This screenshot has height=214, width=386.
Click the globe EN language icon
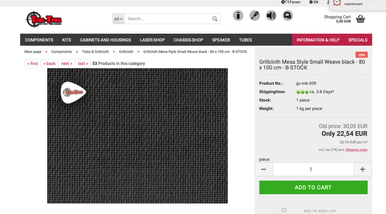[314, 2]
